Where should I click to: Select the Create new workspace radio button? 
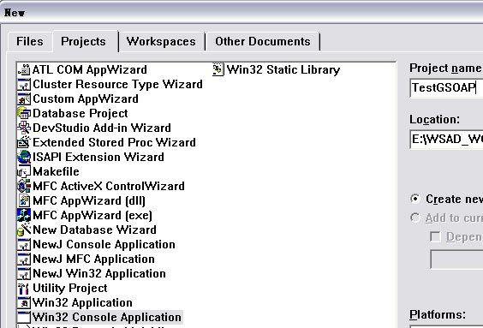click(415, 199)
